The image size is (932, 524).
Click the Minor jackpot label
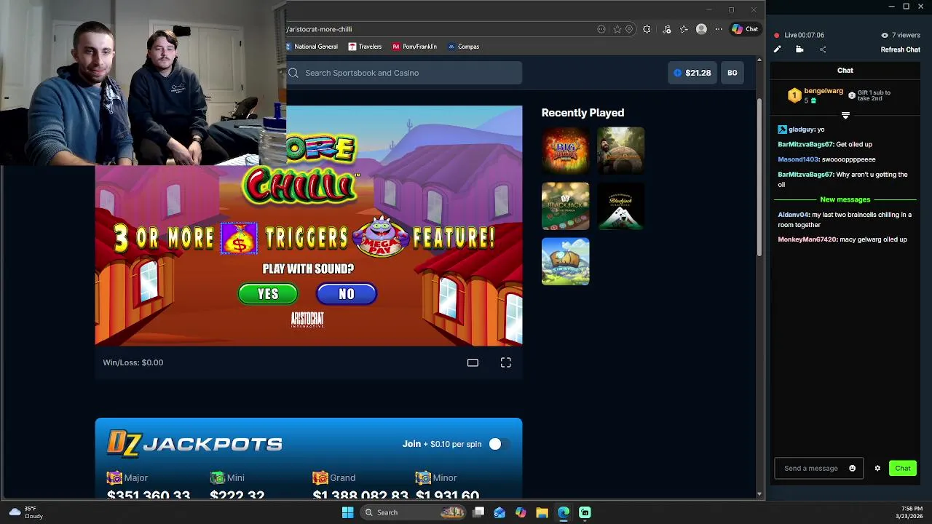pyautogui.click(x=445, y=478)
